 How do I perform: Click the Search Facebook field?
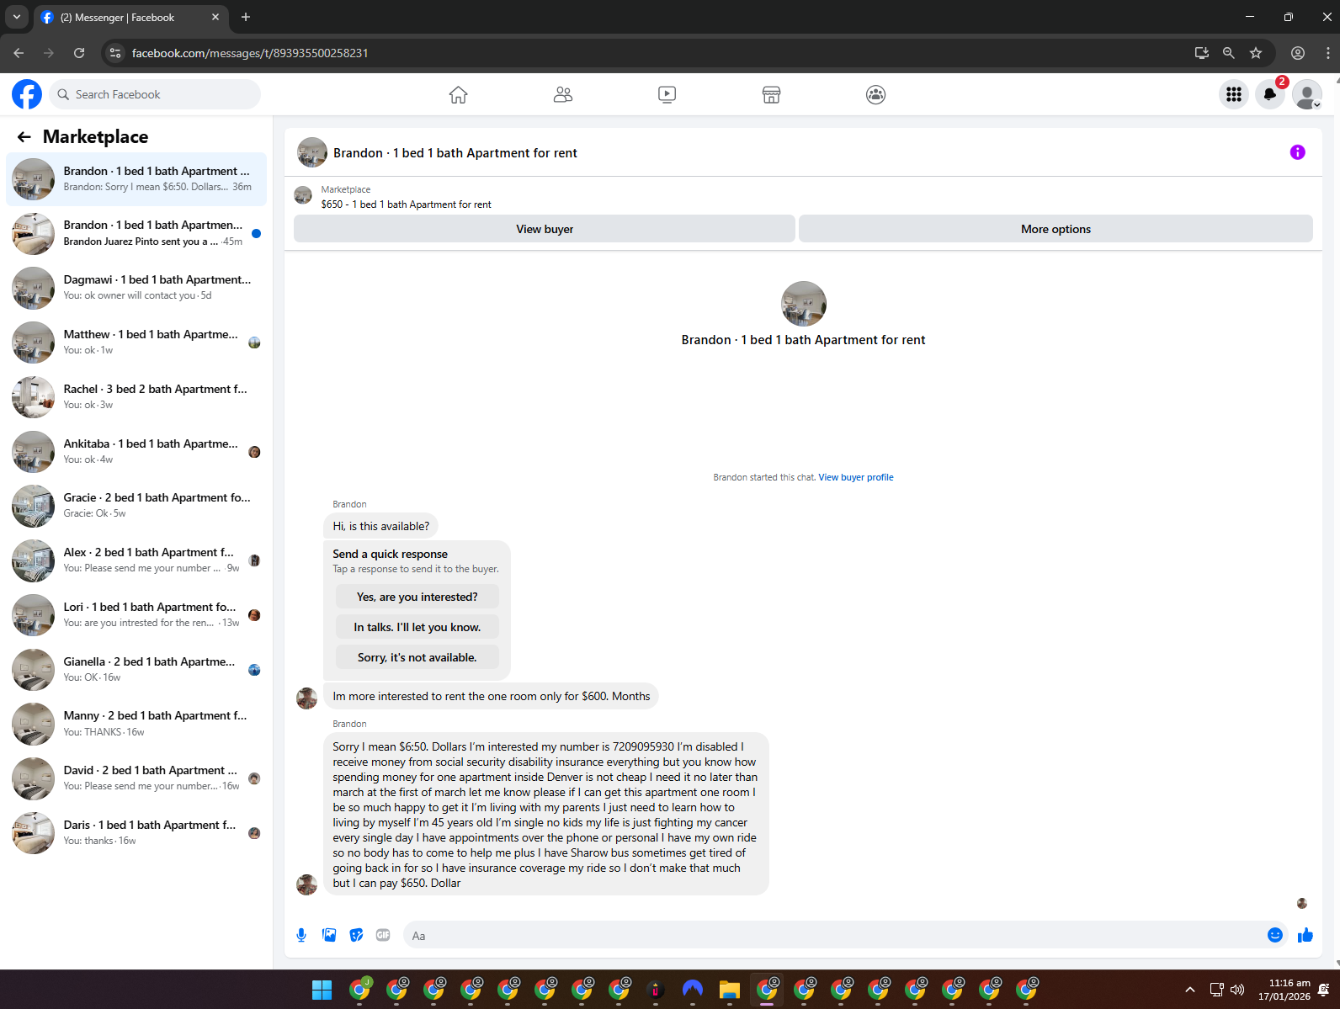[x=155, y=94]
